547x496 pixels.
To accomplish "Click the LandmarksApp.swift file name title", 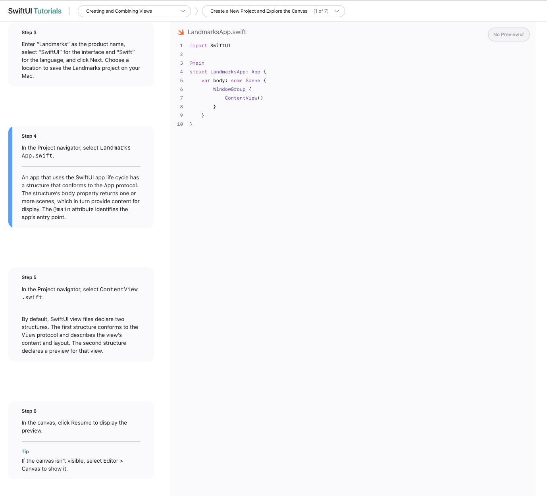I will (x=217, y=32).
